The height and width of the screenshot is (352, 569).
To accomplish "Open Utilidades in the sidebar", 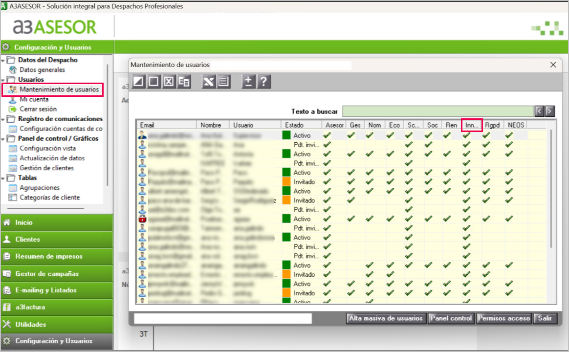I will pyautogui.click(x=57, y=324).
